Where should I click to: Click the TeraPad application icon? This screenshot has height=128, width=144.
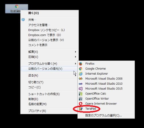pyautogui.click(x=81, y=109)
